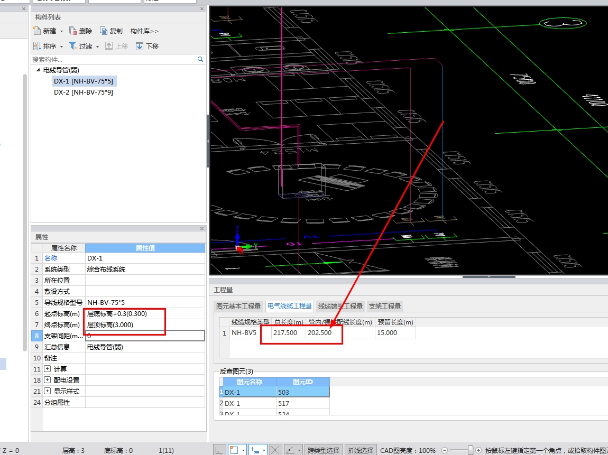Click the 排序 sort button
Screen dimensions: 608x455
click(45, 46)
